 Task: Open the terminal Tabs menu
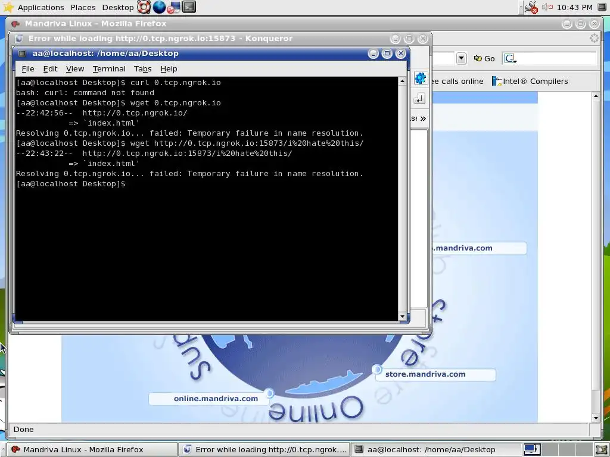[x=142, y=69]
